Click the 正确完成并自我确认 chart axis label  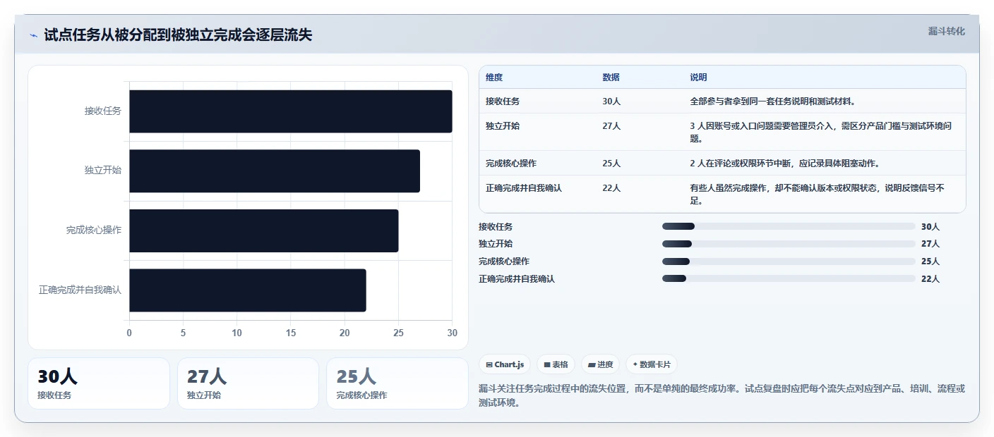[80, 290]
